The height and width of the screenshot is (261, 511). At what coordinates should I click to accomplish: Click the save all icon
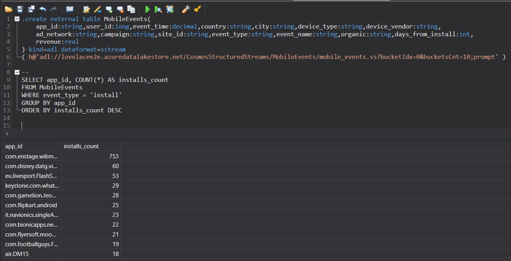(x=31, y=9)
